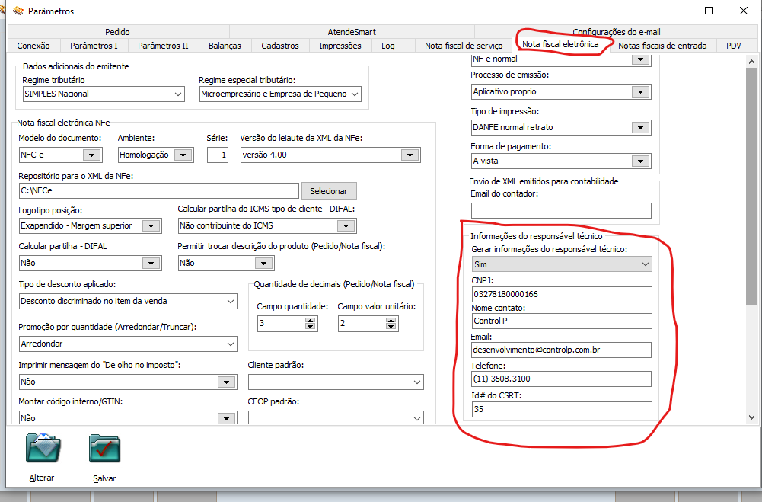Viewport: 762px width, 502px height.
Task: Click Selecionar to choose XML repository
Action: coord(329,190)
